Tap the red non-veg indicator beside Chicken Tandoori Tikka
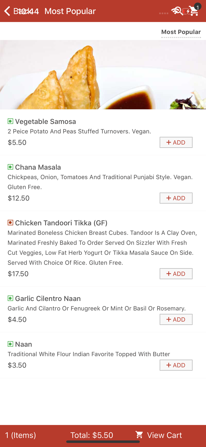The height and width of the screenshot is (447, 206). [10, 223]
